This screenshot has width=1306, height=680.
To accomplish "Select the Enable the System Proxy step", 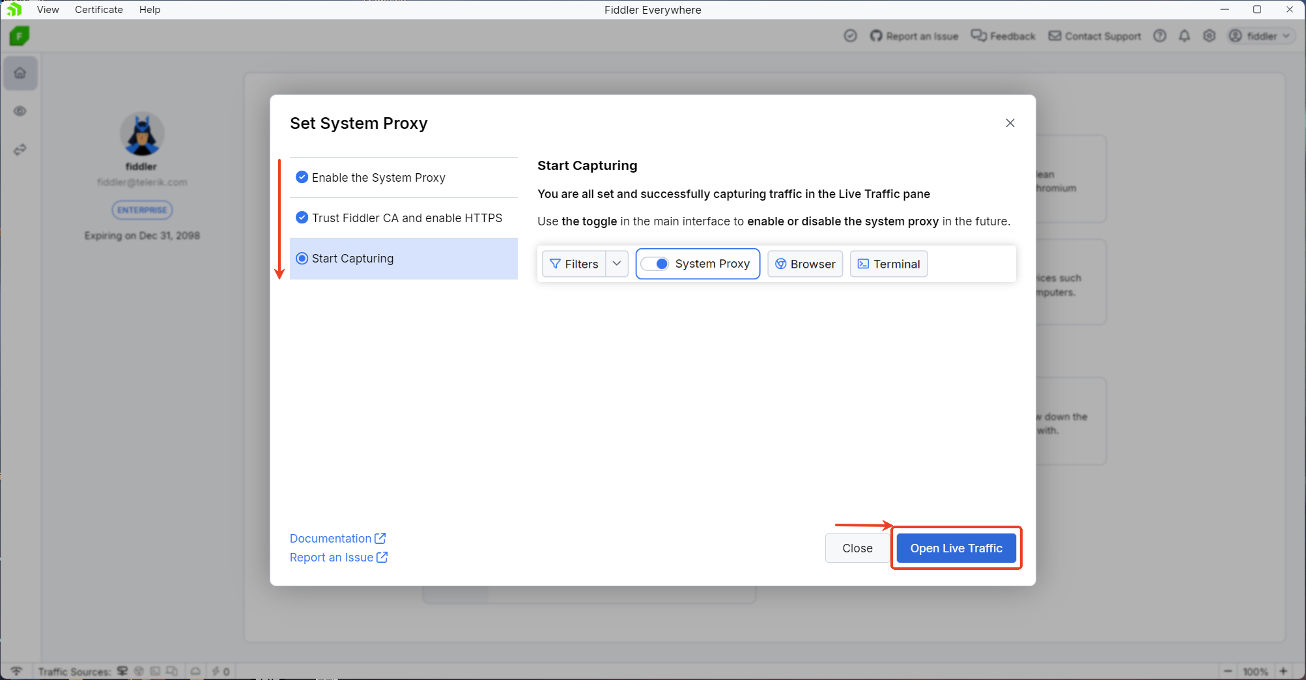I will pos(404,177).
